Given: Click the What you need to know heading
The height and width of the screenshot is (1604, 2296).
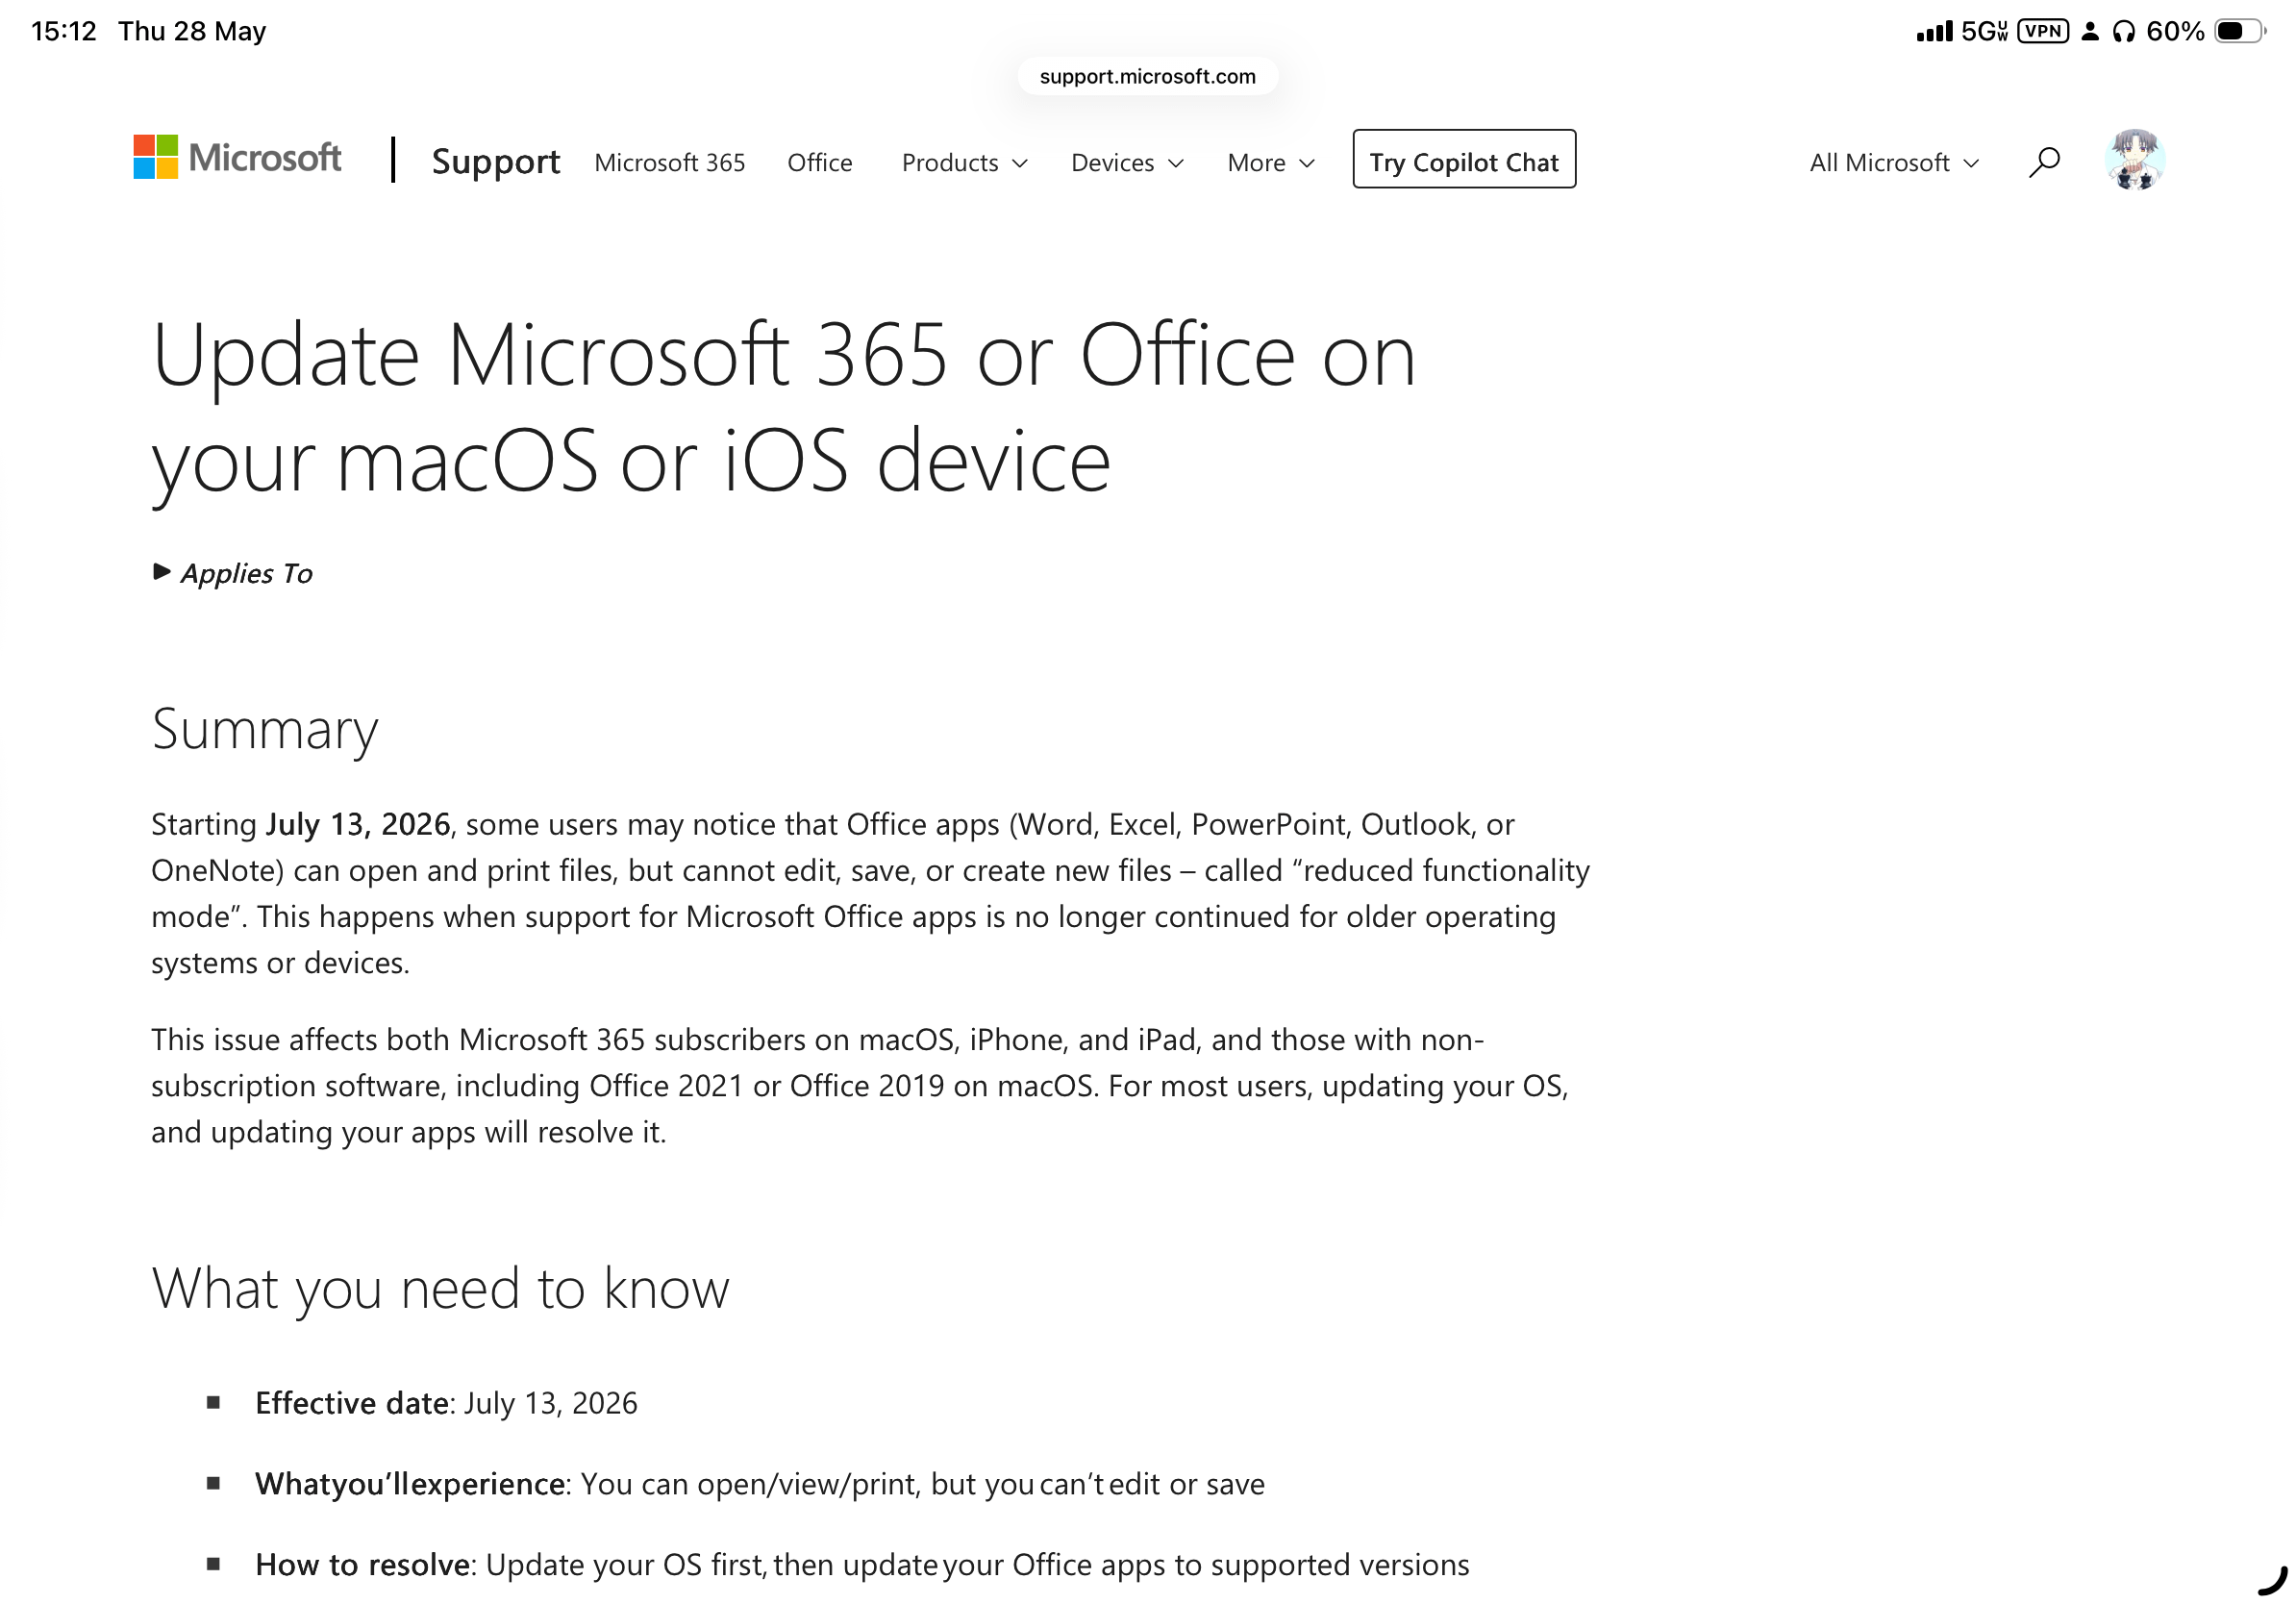Looking at the screenshot, I should tap(440, 1288).
